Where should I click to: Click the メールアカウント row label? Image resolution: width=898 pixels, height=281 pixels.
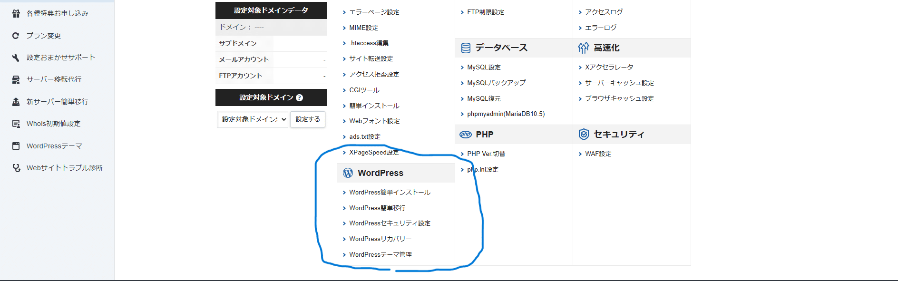coord(244,59)
